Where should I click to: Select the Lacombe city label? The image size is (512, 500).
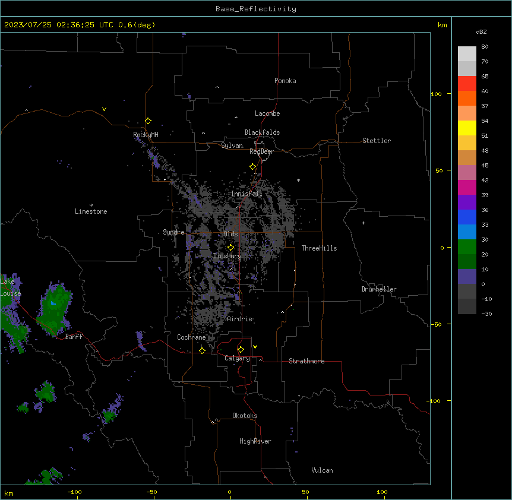pos(267,113)
